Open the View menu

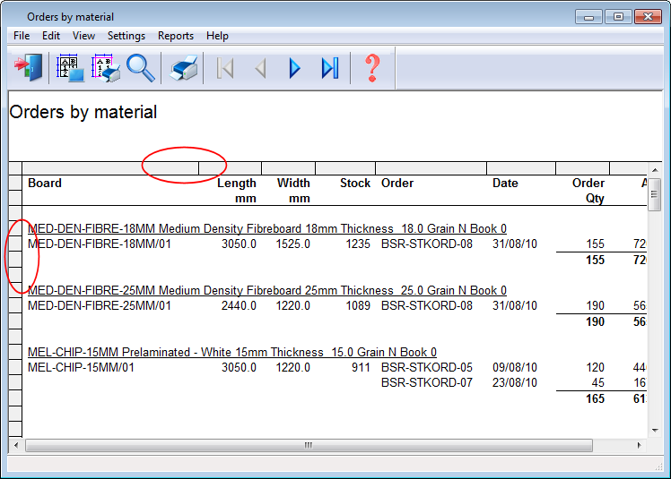(83, 36)
